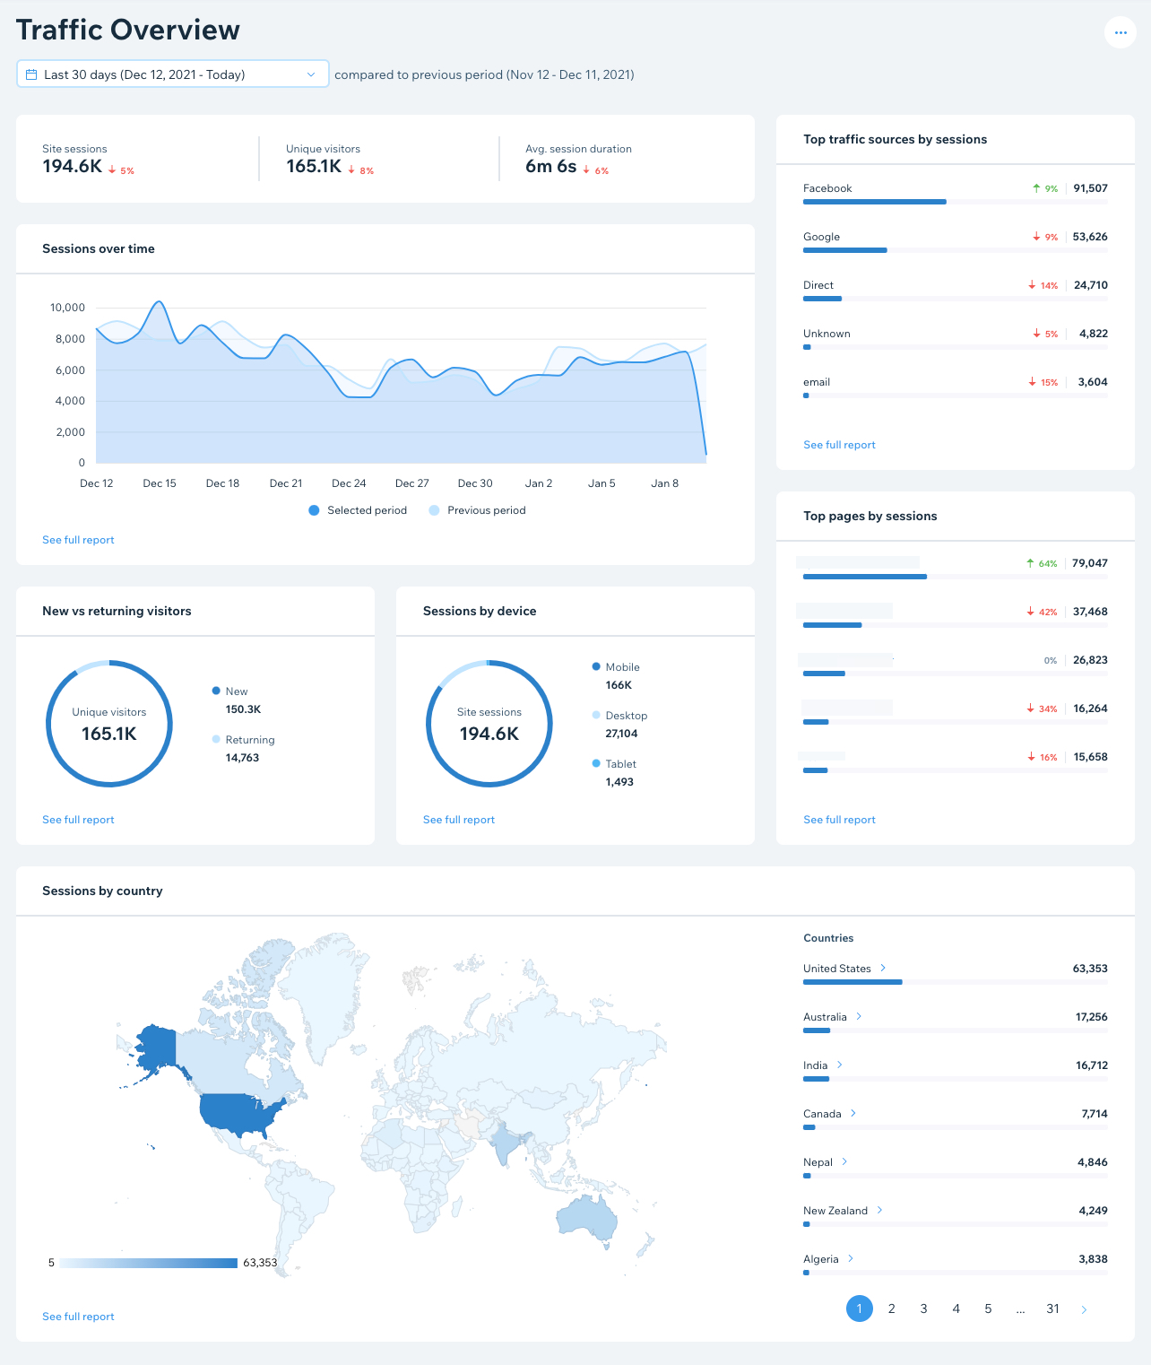Viewport: 1151px width, 1365px height.
Task: Click the red decrease arrow next to Google
Action: (x=1035, y=237)
